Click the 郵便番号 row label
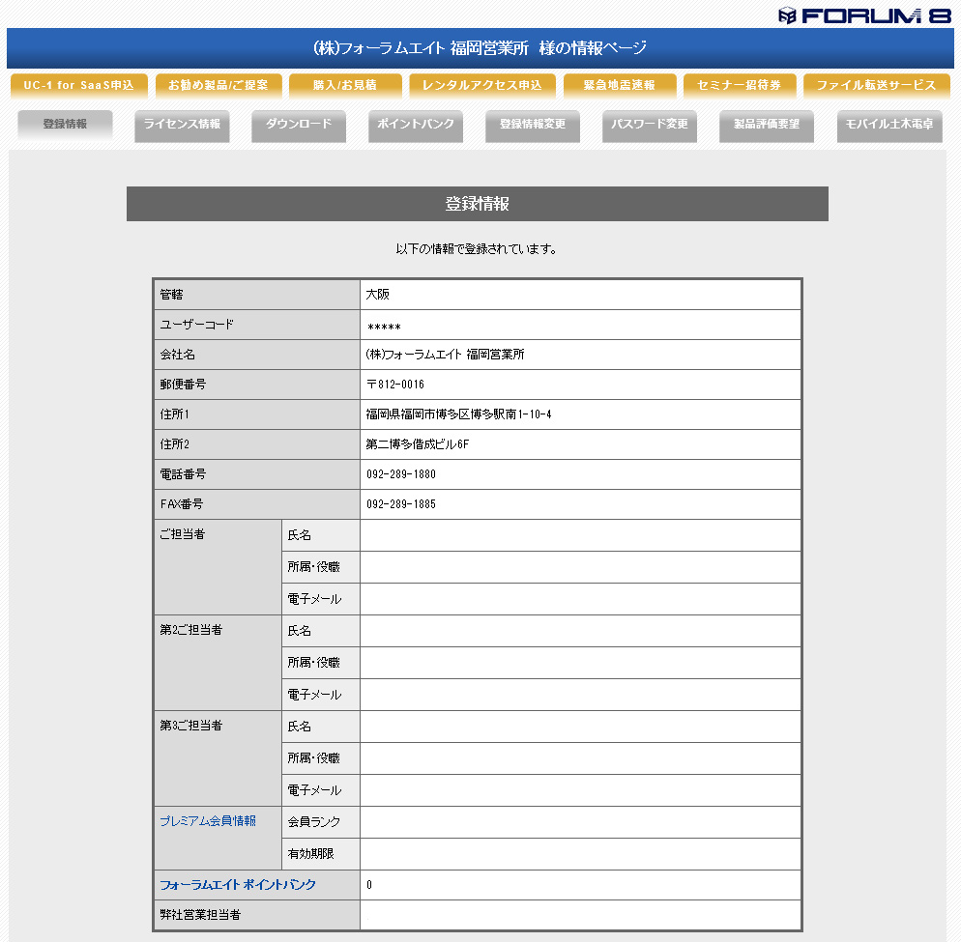 coord(184,385)
